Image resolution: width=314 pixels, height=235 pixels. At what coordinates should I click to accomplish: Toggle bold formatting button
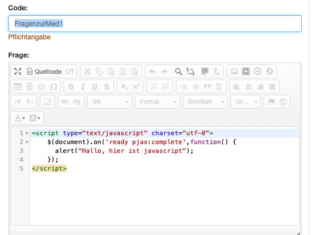(x=71, y=87)
